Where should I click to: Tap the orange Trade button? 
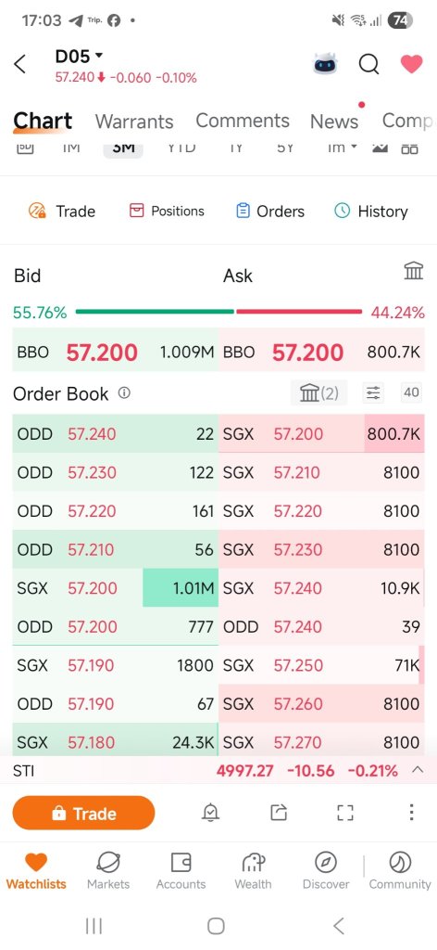tap(83, 813)
